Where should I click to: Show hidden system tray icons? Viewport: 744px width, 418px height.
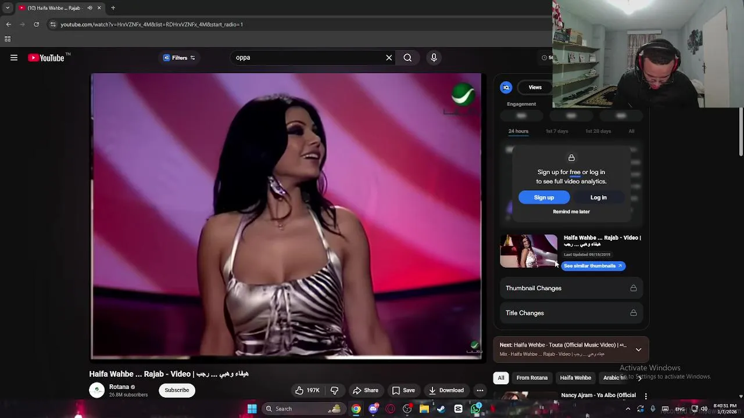point(628,409)
